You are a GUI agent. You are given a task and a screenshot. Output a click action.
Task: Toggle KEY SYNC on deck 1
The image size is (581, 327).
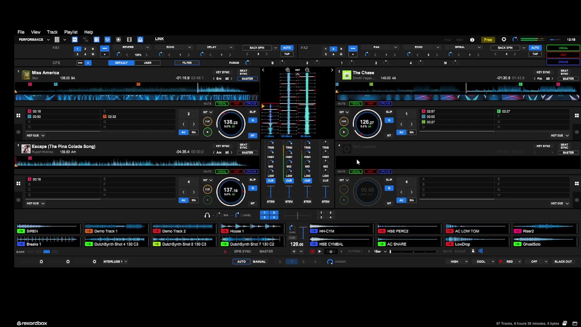coord(222,72)
